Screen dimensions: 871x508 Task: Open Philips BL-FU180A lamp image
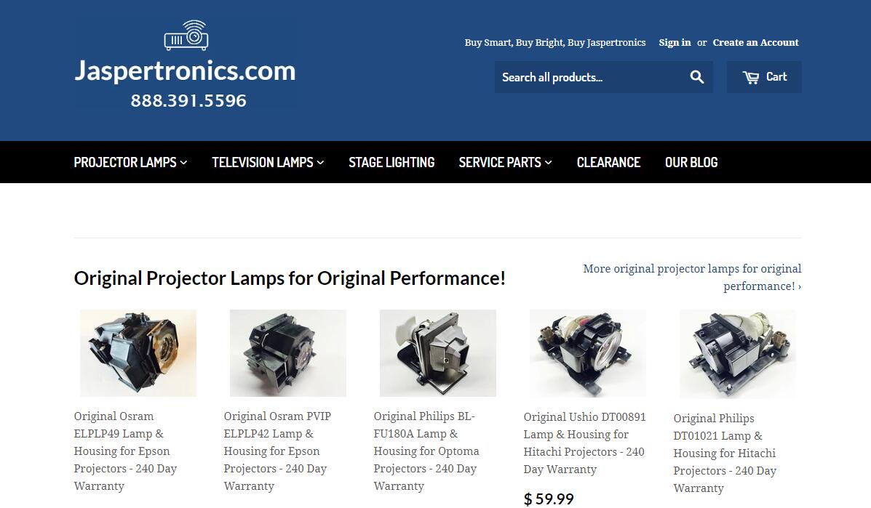(438, 353)
